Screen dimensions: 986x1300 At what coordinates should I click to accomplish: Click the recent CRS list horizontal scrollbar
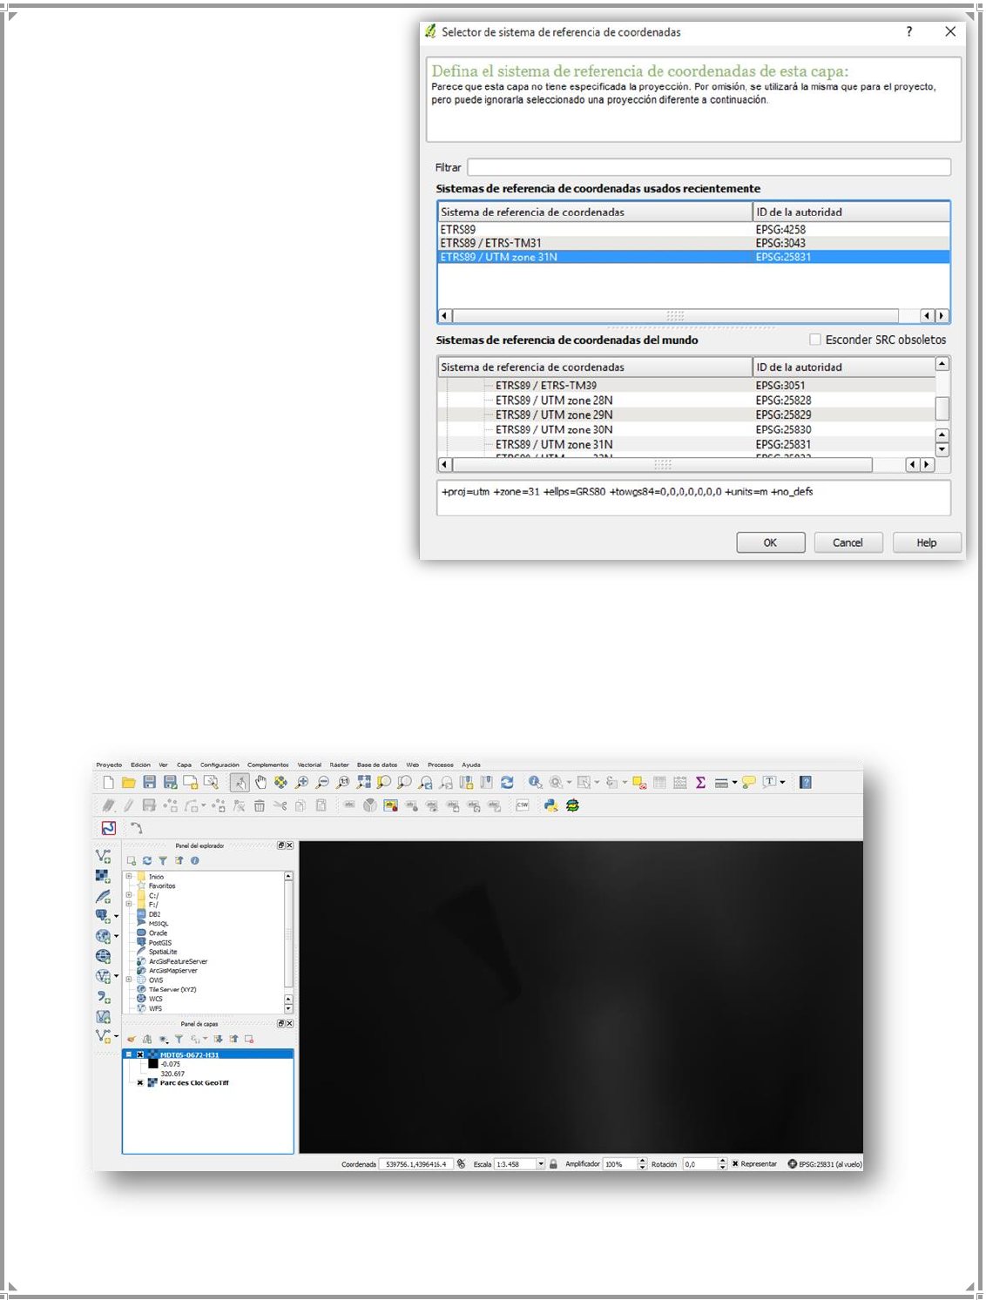coord(676,315)
